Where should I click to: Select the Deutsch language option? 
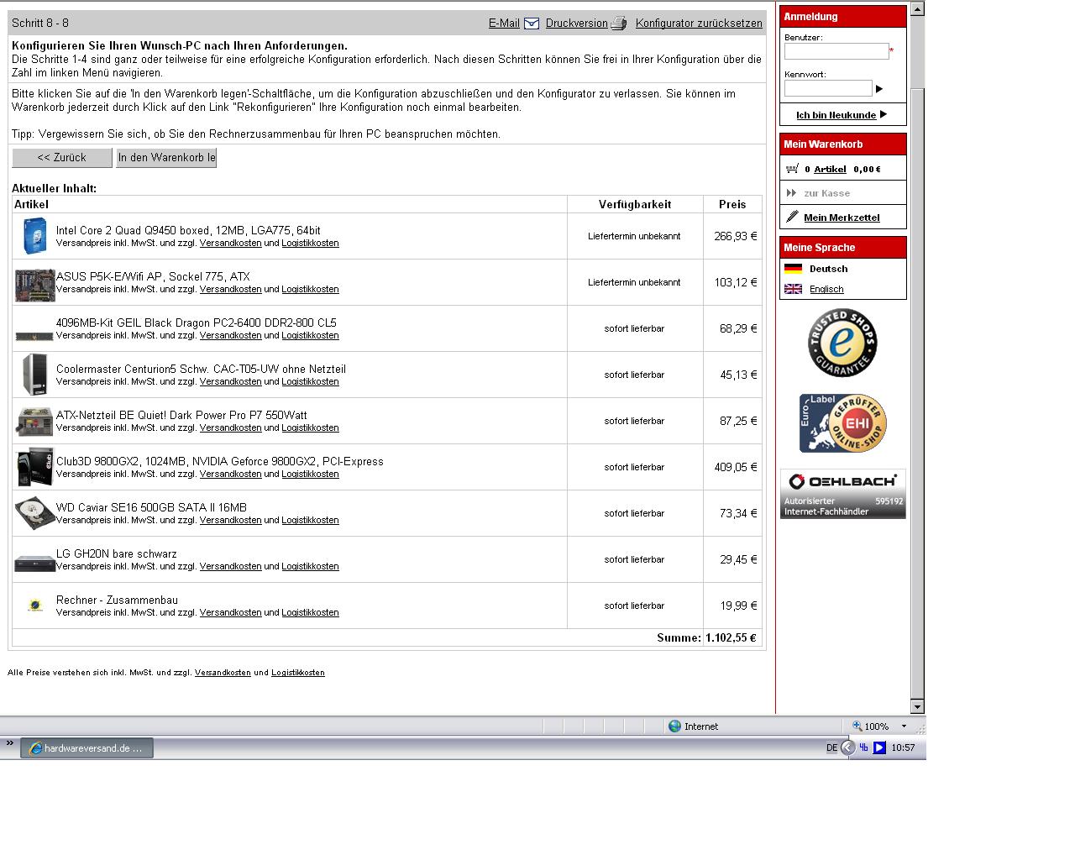pyautogui.click(x=828, y=269)
